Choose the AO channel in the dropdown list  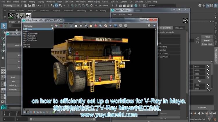[x=25, y=42]
